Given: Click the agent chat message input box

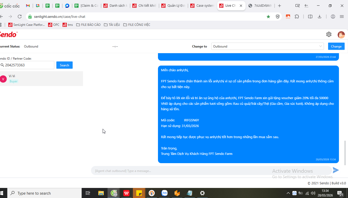Looking at the screenshot, I should click(x=211, y=171).
